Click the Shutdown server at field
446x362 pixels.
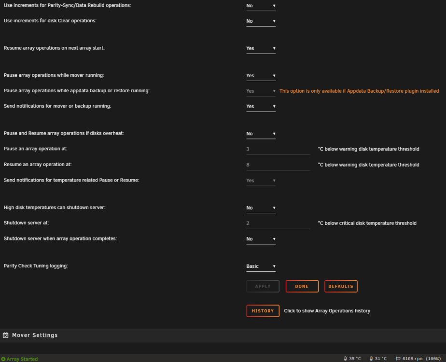point(278,223)
